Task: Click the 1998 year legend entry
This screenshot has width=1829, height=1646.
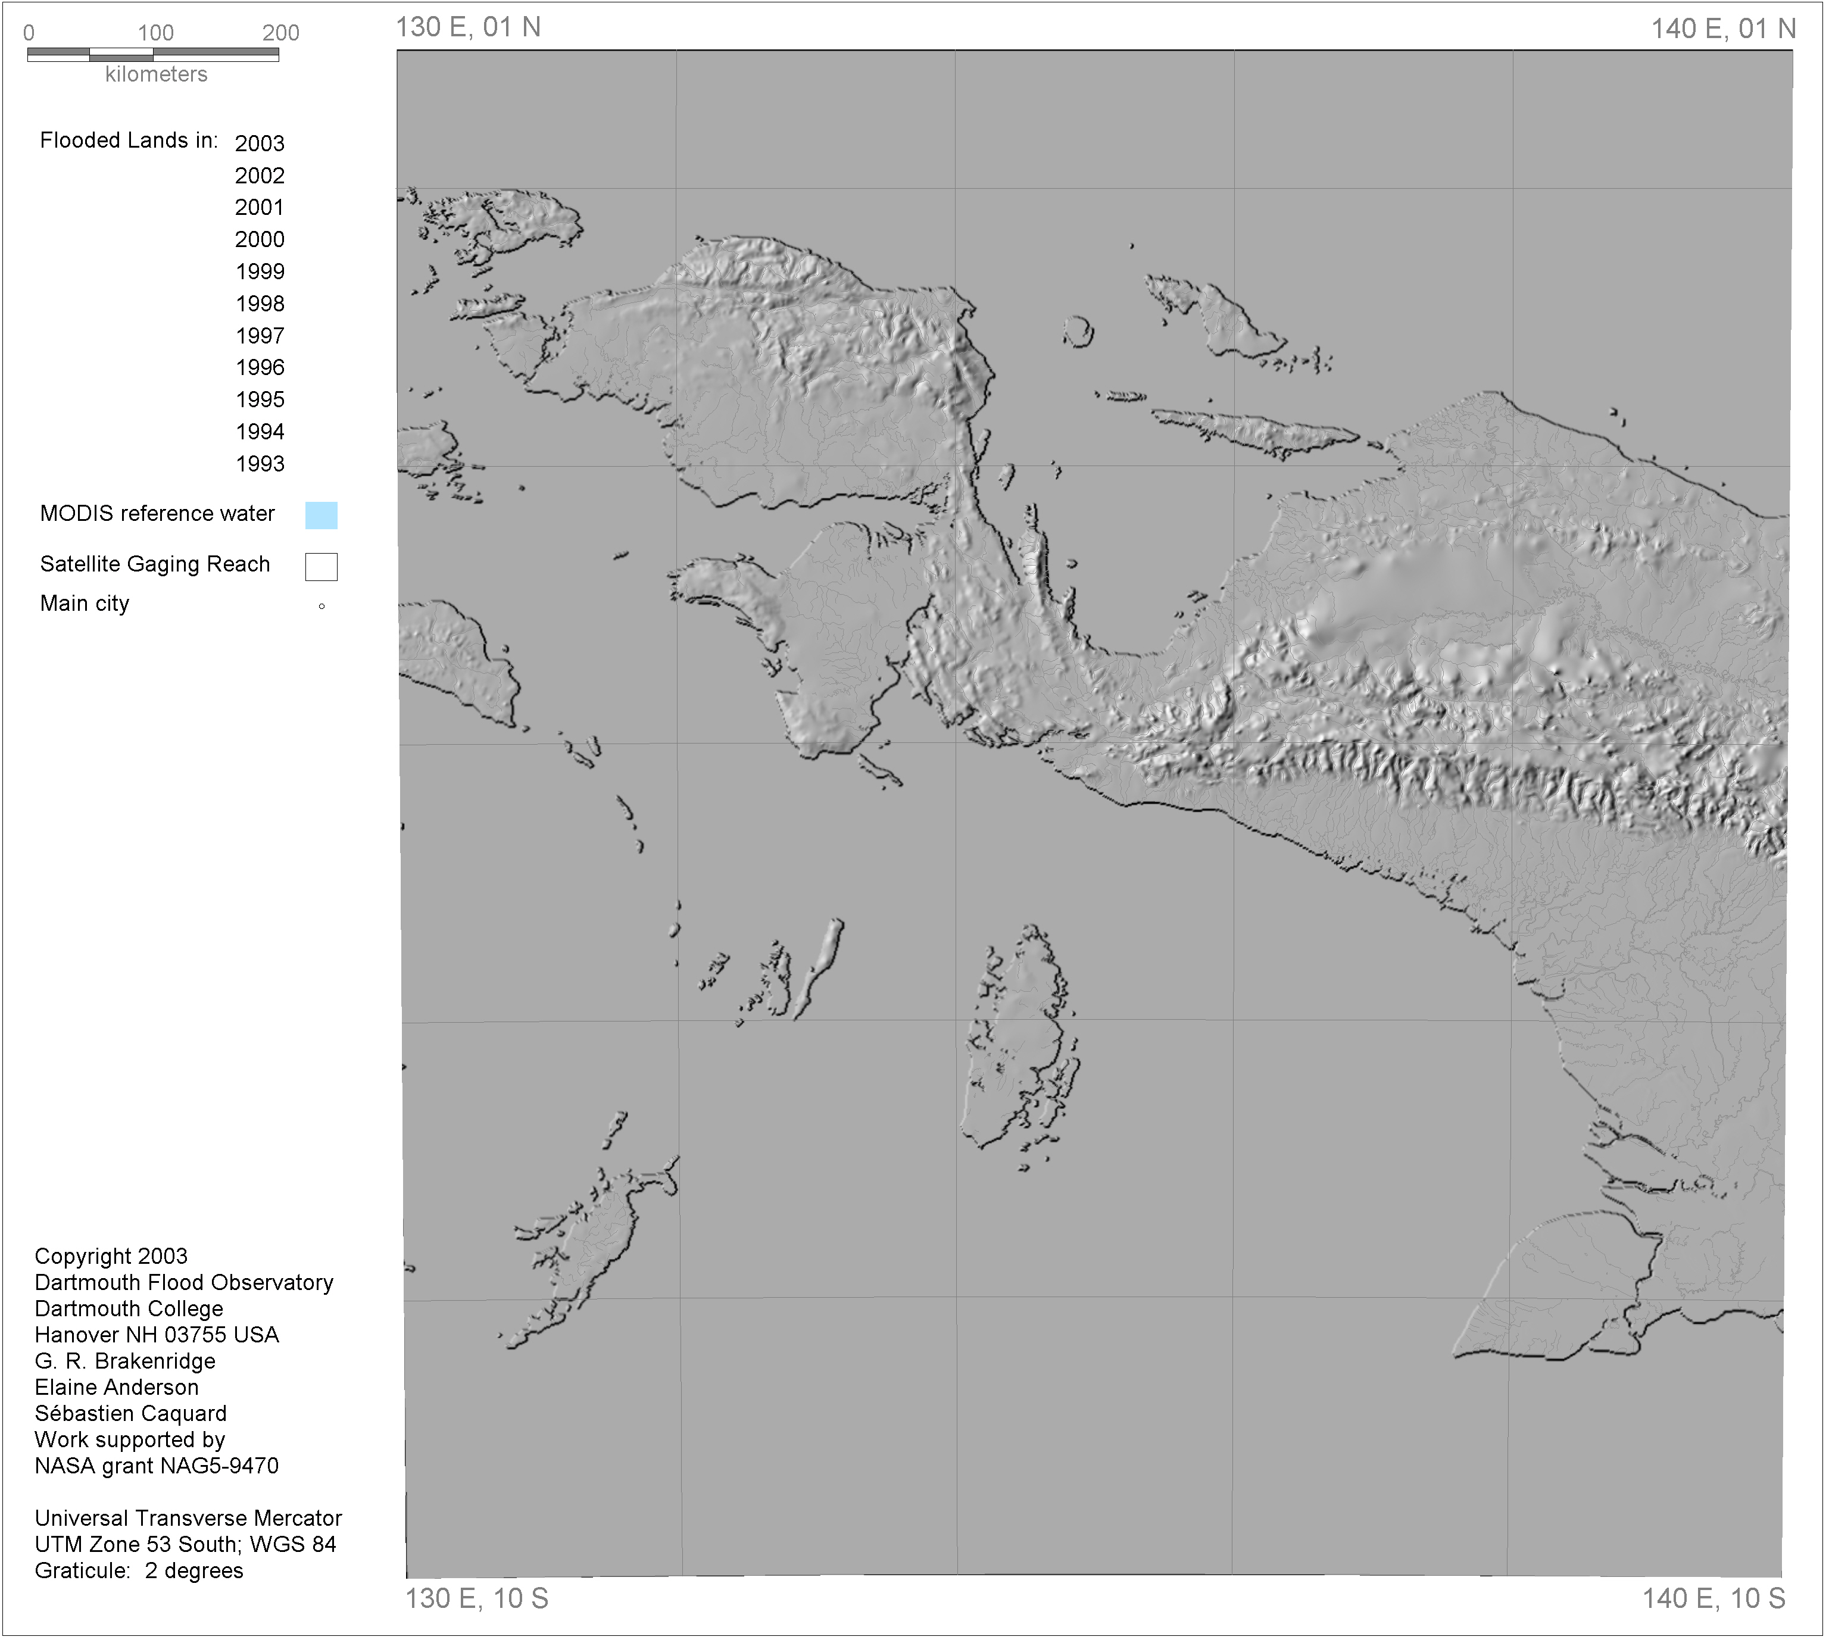Action: pyautogui.click(x=260, y=304)
